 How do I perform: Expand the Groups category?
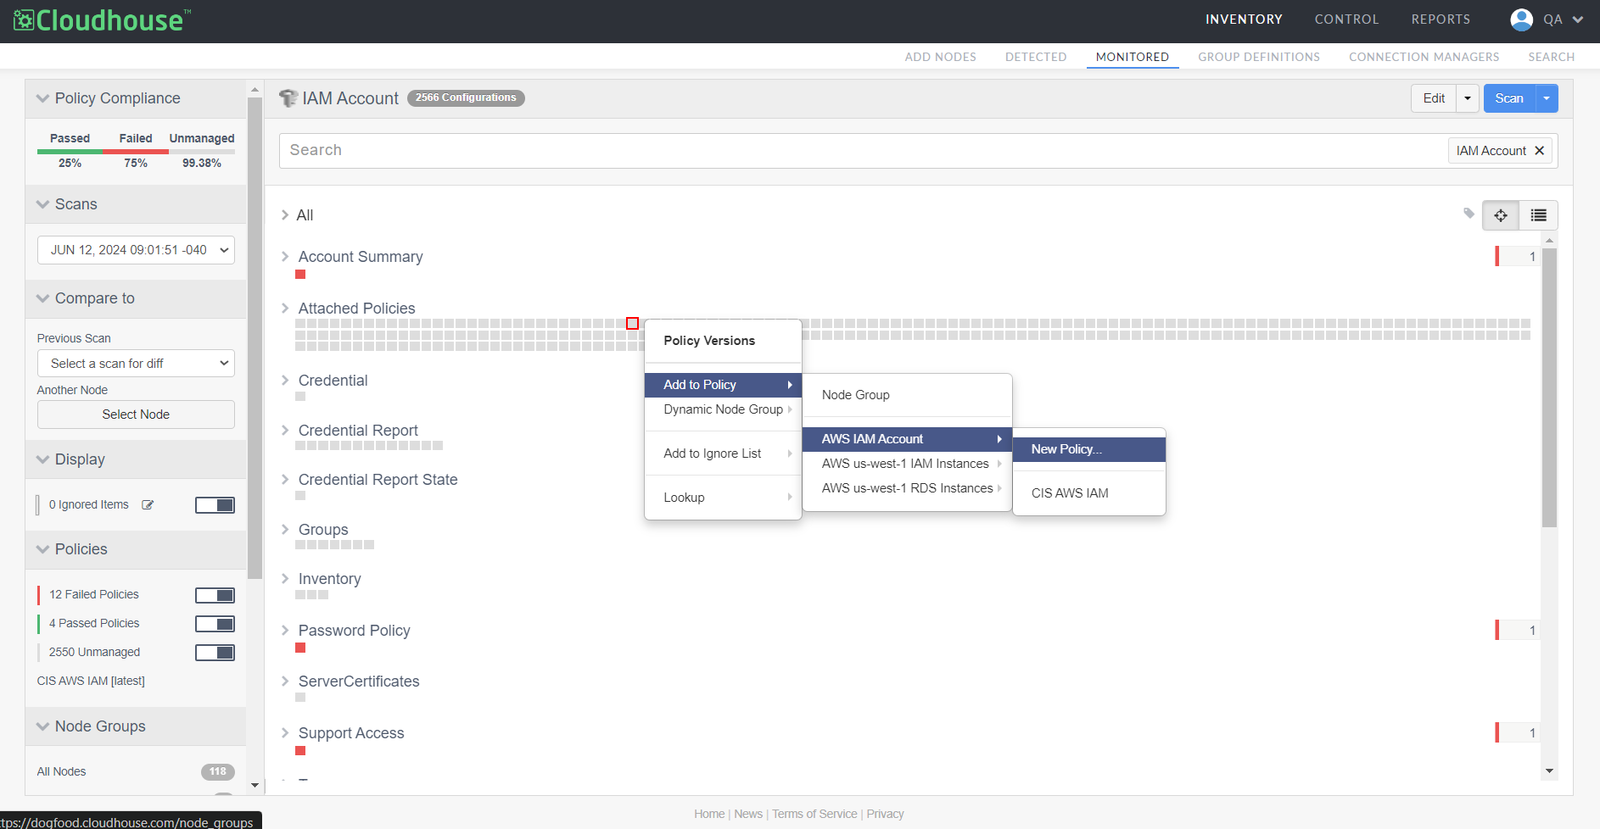285,530
